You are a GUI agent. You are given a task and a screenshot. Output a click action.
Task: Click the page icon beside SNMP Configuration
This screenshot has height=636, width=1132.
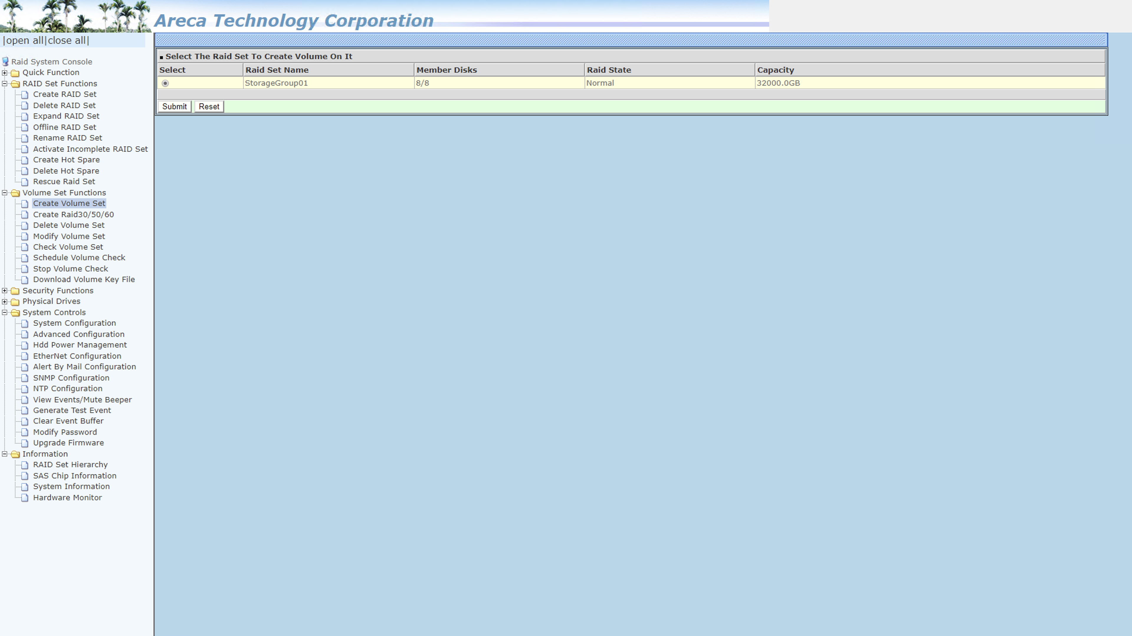[25, 378]
